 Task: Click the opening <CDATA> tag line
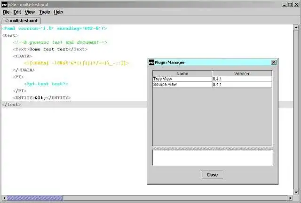click(x=23, y=56)
